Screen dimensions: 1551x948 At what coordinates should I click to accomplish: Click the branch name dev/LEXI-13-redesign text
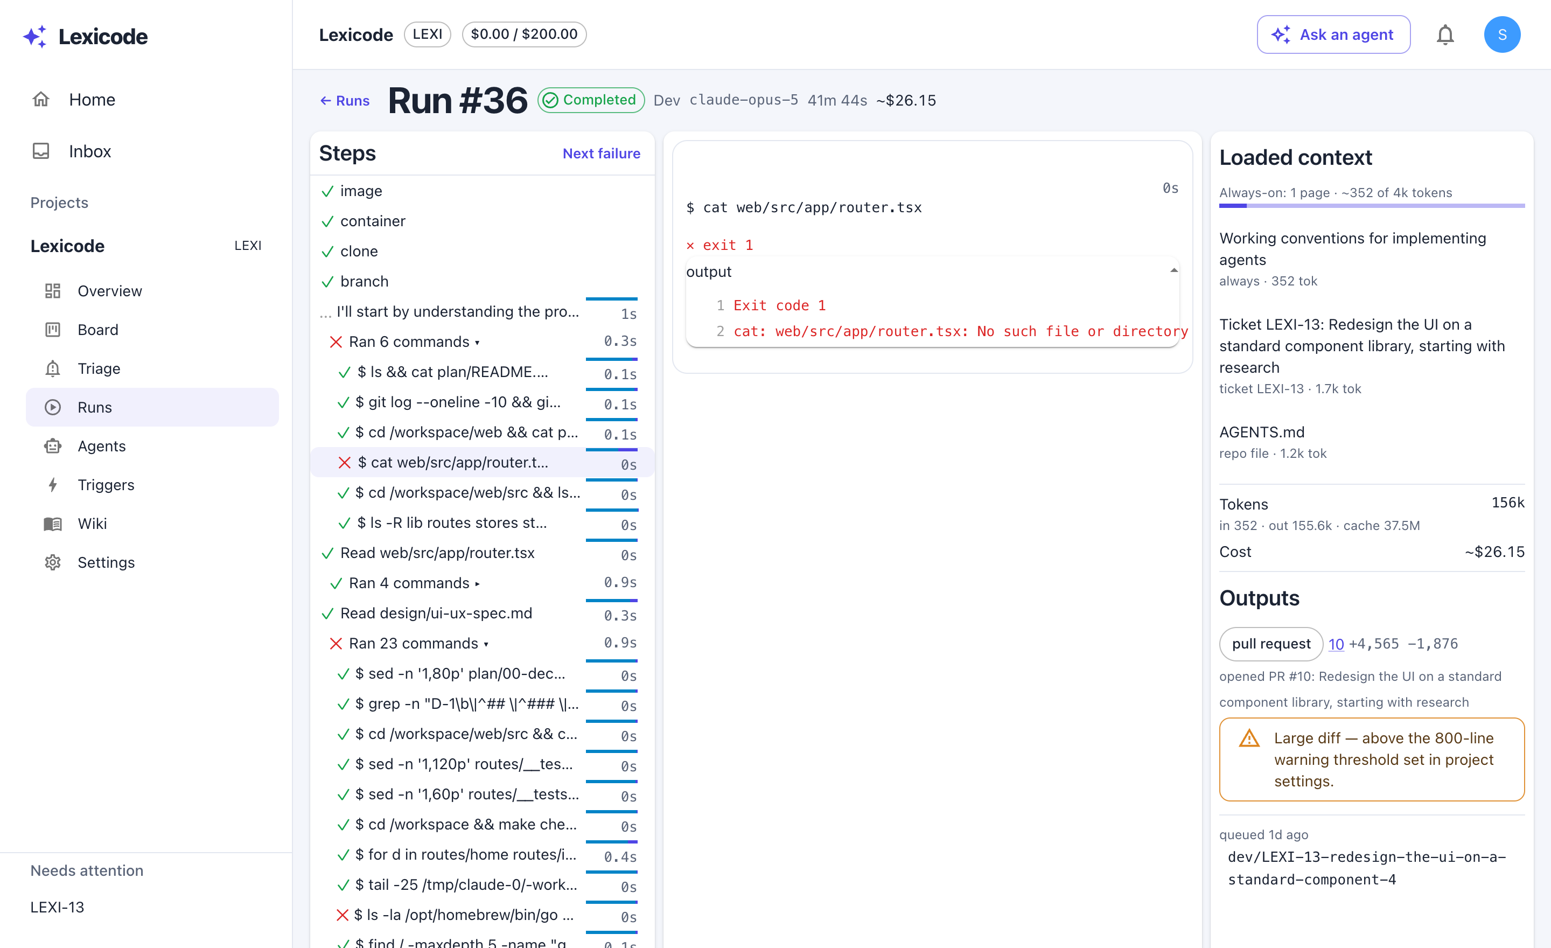[x=1367, y=868]
